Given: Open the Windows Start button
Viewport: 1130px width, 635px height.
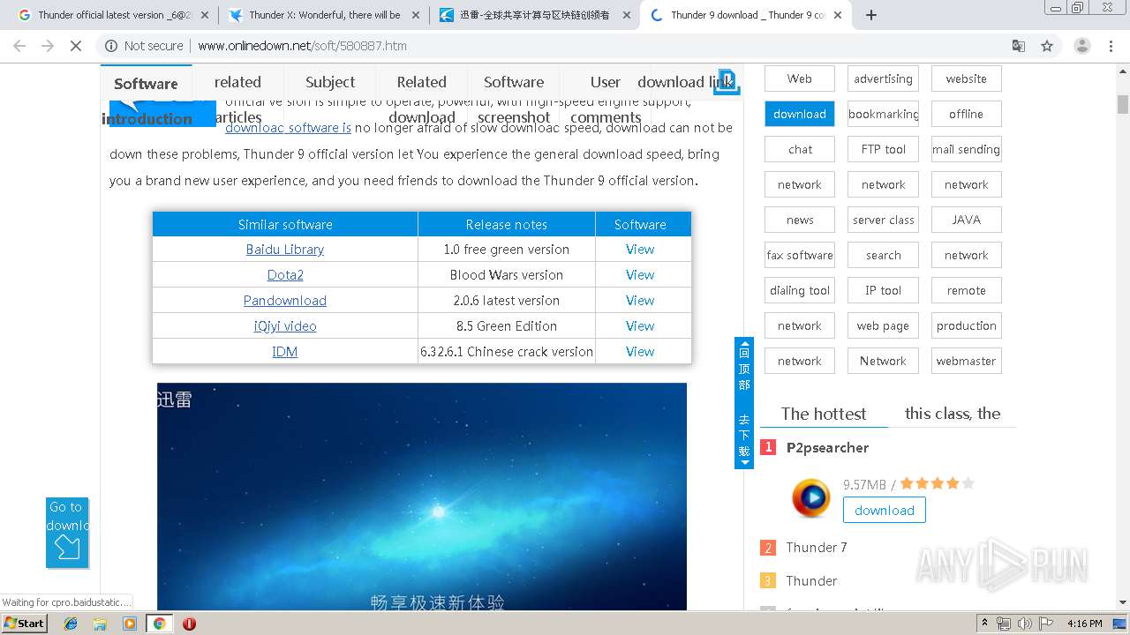Looking at the screenshot, I should coord(24,623).
